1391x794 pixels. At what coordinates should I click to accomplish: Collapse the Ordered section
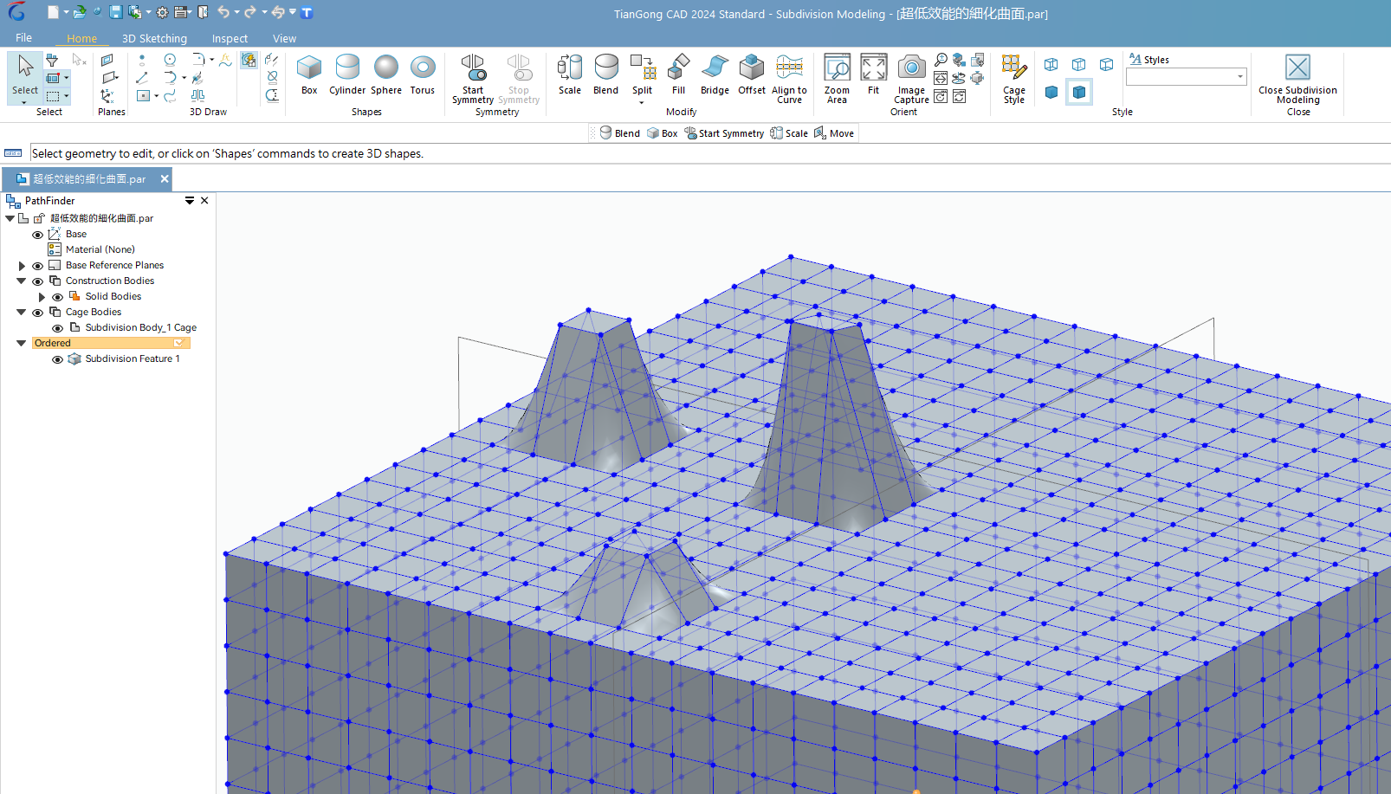[22, 344]
